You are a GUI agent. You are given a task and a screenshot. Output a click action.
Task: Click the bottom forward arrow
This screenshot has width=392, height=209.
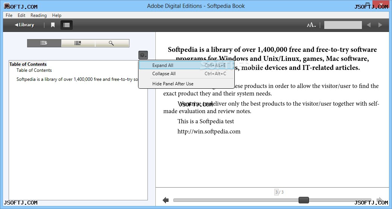tap(380, 200)
